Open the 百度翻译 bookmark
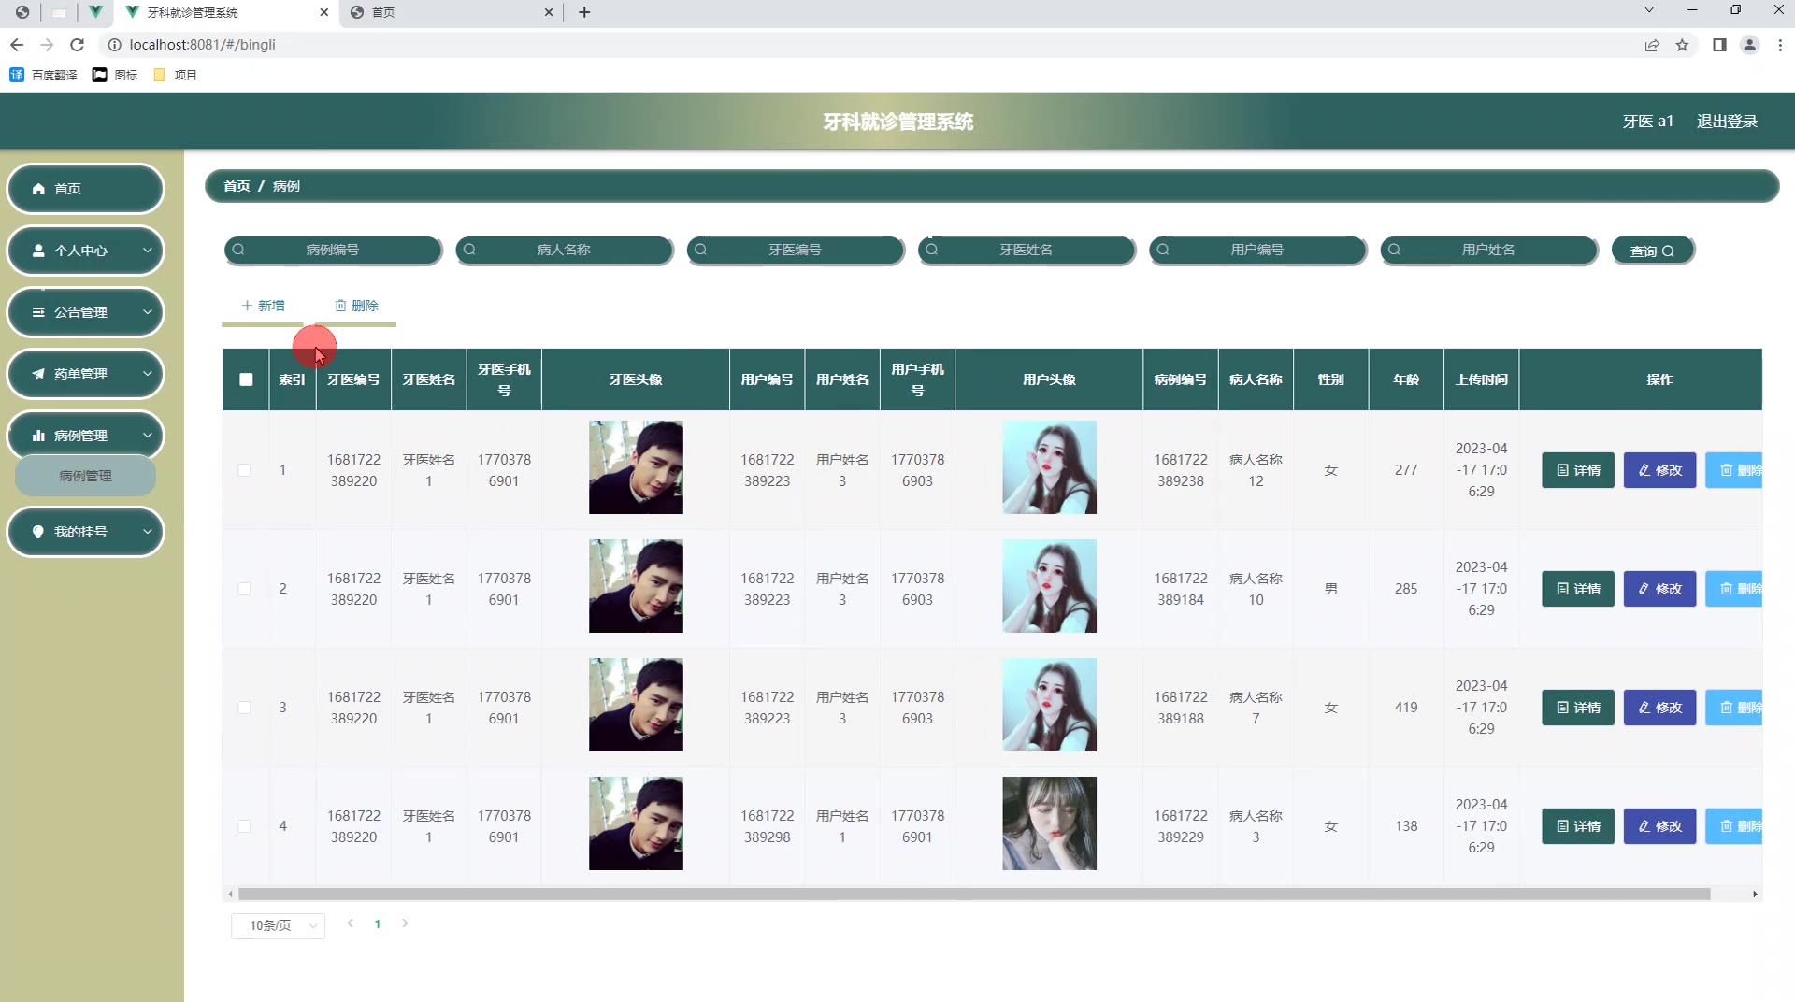This screenshot has height=1002, width=1795. click(x=44, y=75)
